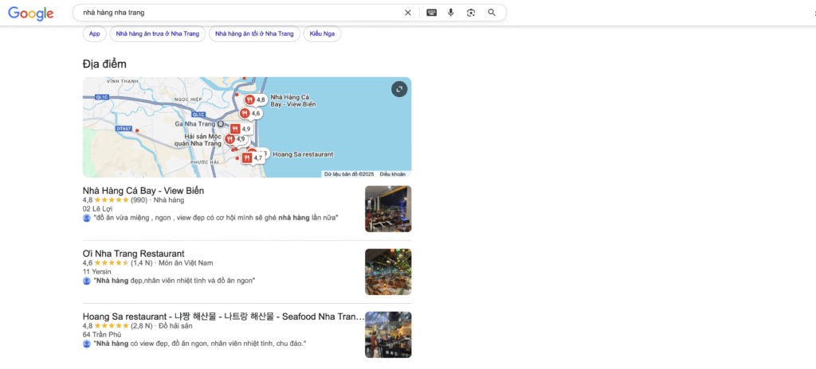Click the "Nhà hàng đẹp, nhân viên" review snippet

click(x=174, y=281)
